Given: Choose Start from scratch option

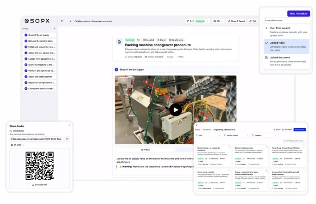Looking at the screenshot, I should point(286,32).
